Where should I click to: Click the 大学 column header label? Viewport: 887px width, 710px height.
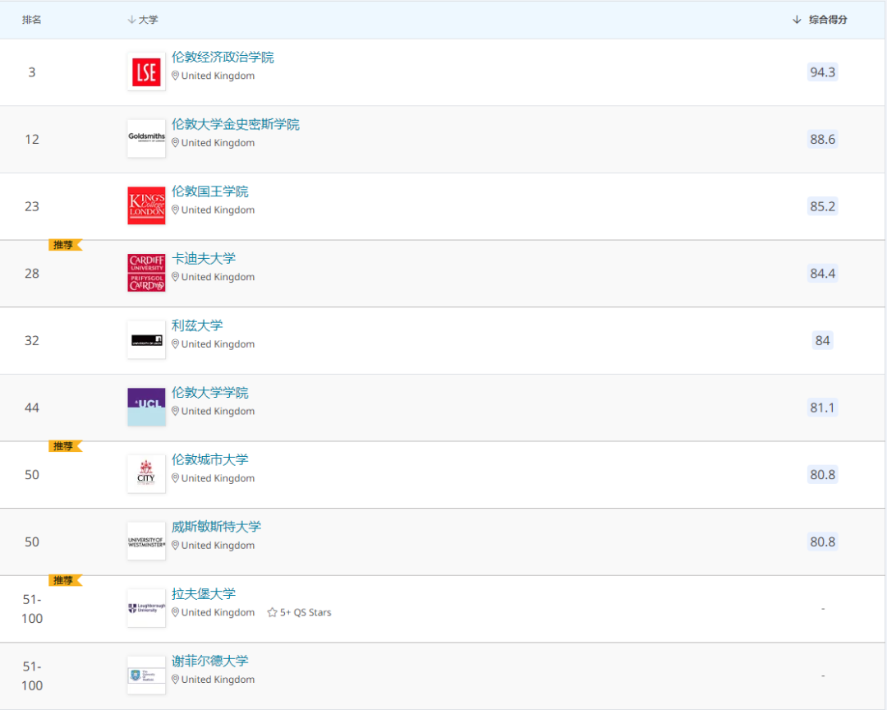[148, 20]
